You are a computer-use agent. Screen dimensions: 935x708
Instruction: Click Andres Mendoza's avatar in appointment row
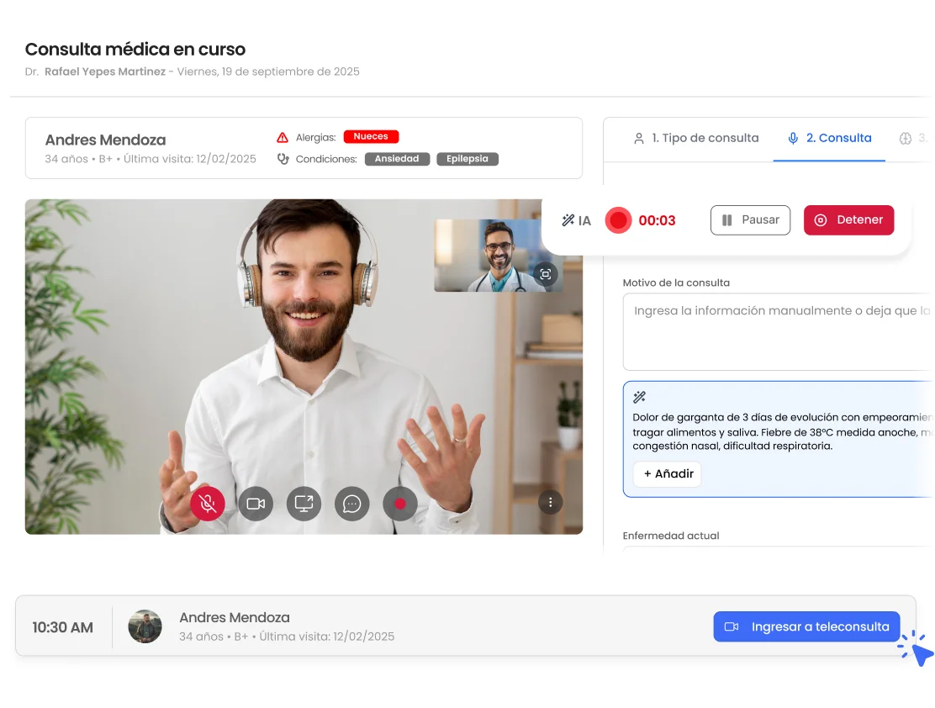point(145,626)
